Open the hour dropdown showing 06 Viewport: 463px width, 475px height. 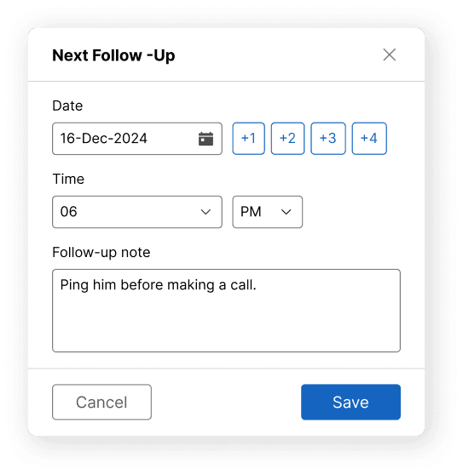click(x=137, y=212)
